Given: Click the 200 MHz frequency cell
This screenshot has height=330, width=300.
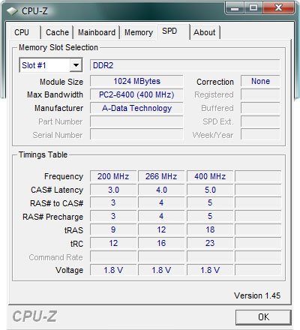Looking at the screenshot, I should 113,176.
